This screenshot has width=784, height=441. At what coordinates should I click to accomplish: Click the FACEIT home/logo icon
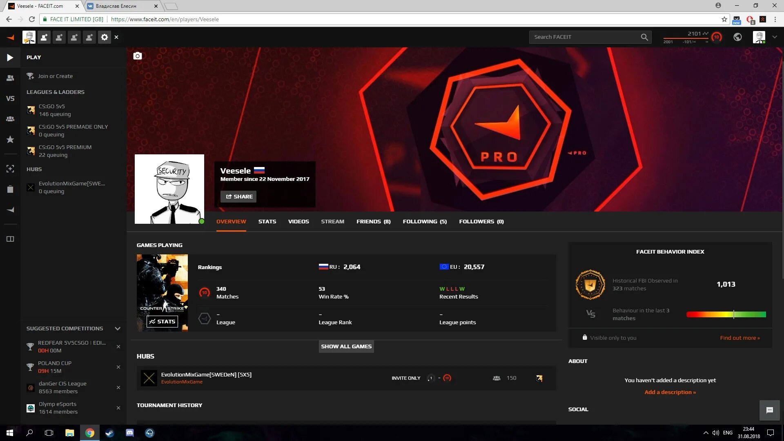[10, 37]
